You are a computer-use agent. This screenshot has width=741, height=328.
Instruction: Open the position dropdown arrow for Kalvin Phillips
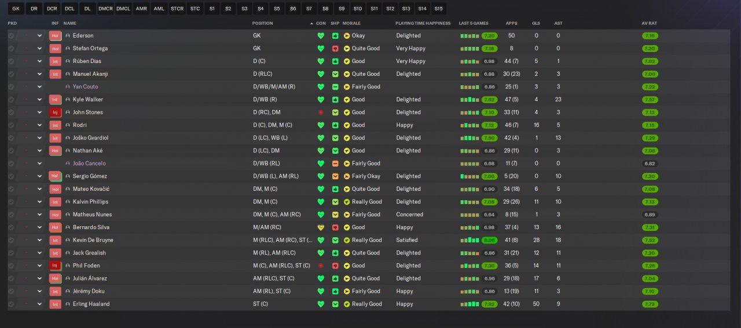click(39, 202)
